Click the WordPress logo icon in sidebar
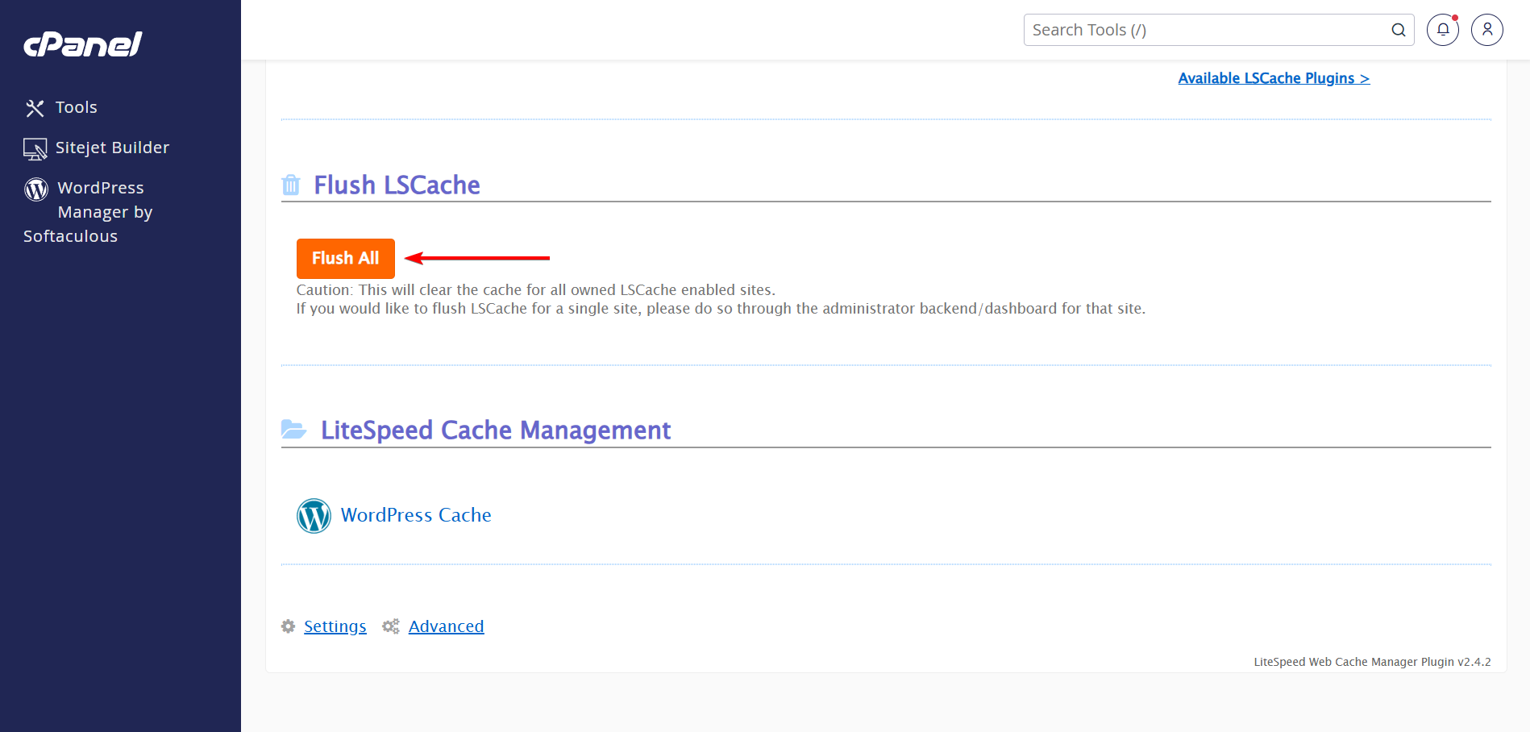The width and height of the screenshot is (1530, 732). [x=36, y=189]
